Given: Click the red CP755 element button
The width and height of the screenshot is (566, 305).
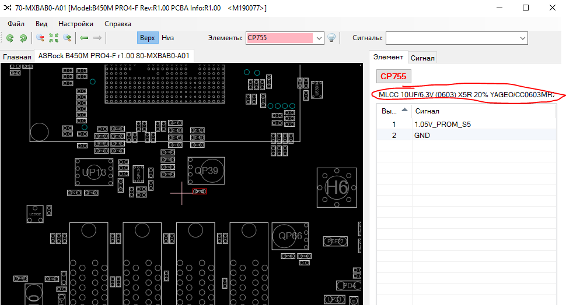Looking at the screenshot, I should pos(394,76).
